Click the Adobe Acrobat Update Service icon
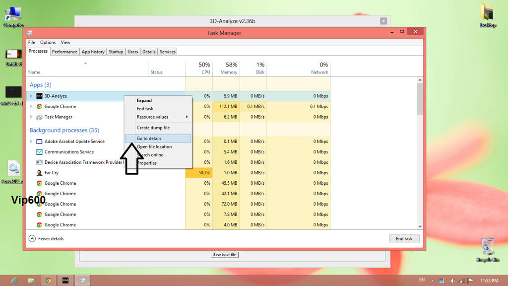508x286 pixels. click(x=39, y=142)
